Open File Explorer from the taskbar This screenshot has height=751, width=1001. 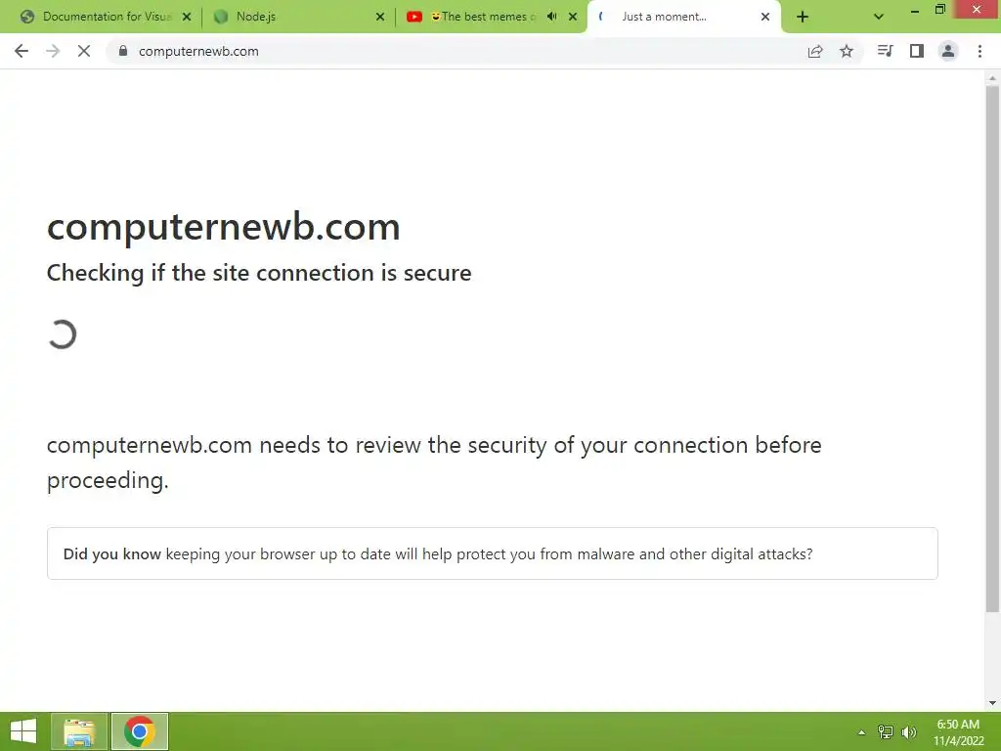79,731
